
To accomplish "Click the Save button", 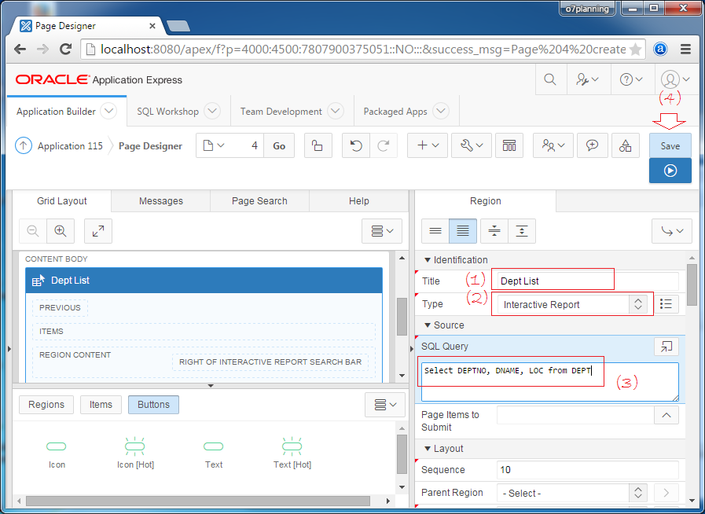I will coord(670,145).
